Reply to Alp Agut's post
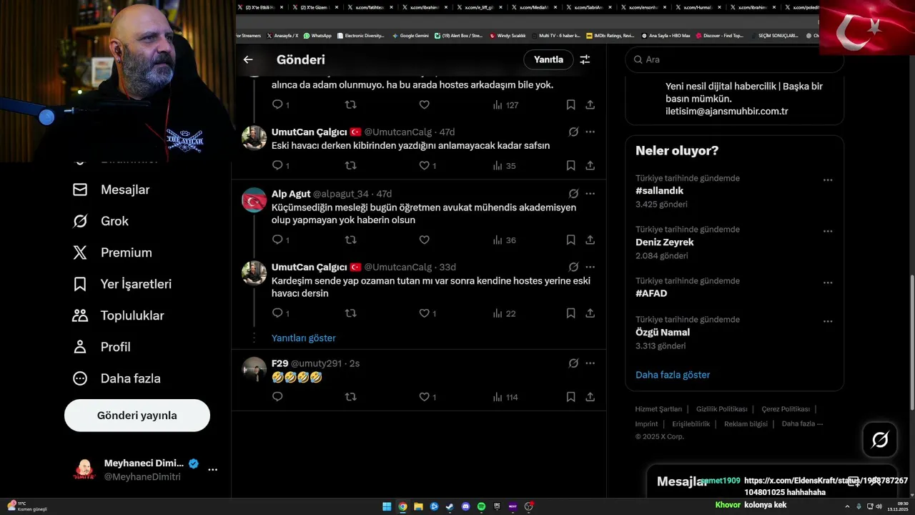Viewport: 915px width, 515px height. point(277,240)
